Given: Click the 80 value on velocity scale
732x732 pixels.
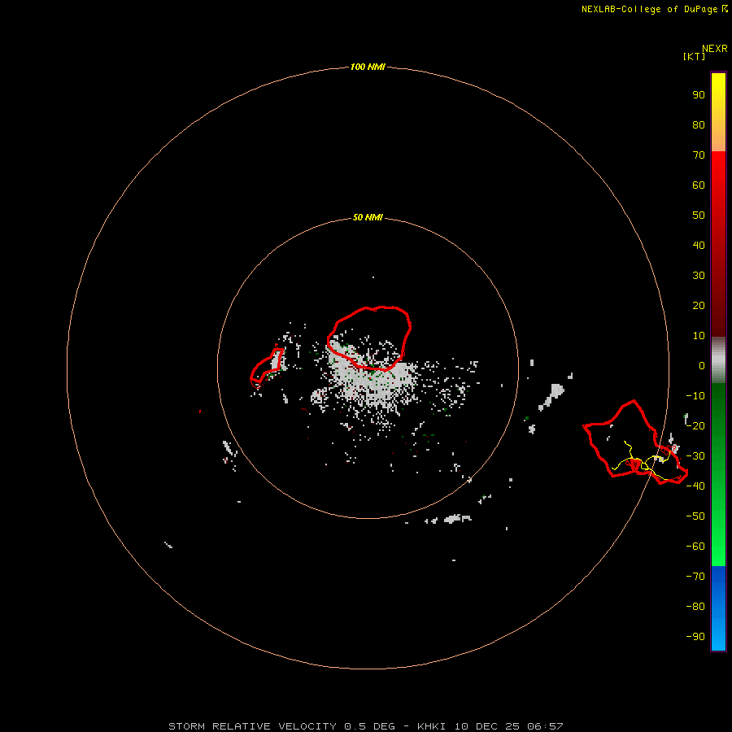Looking at the screenshot, I should tap(699, 125).
